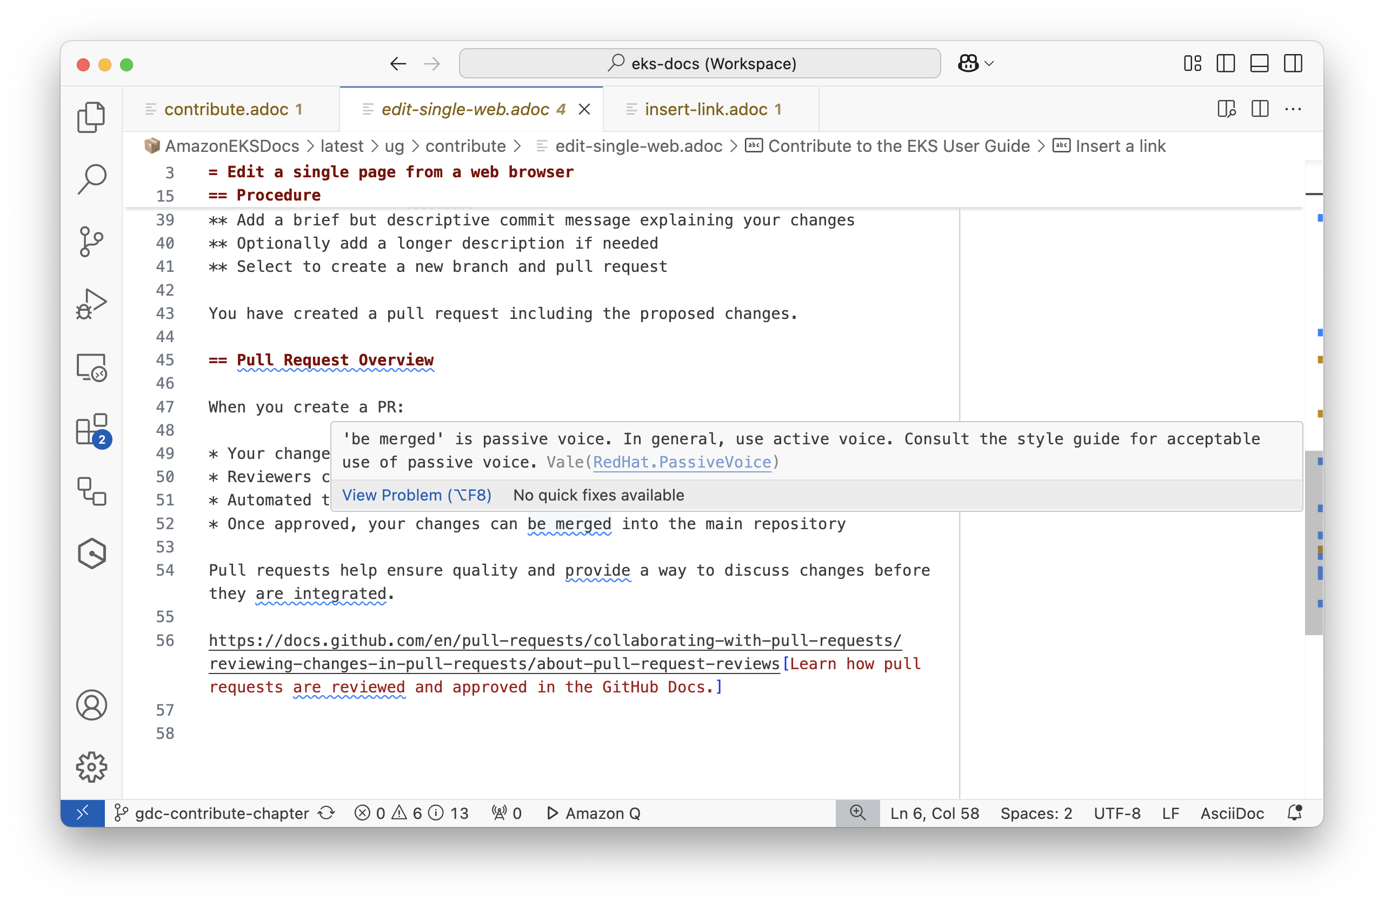Open the Run and Debug view
1384x907 pixels.
pyautogui.click(x=91, y=303)
